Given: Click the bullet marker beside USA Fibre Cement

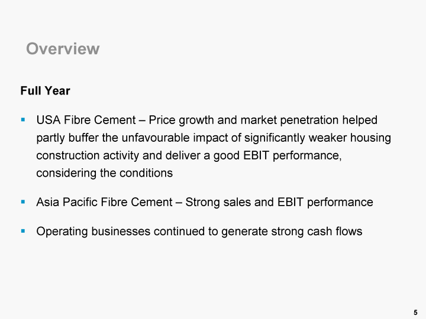Looking at the screenshot, I should pyautogui.click(x=23, y=120).
